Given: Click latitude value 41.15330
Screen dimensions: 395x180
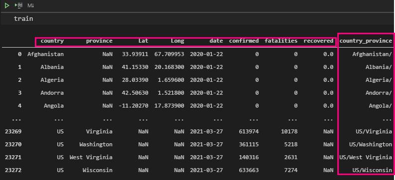Looking at the screenshot, I should coord(135,67).
